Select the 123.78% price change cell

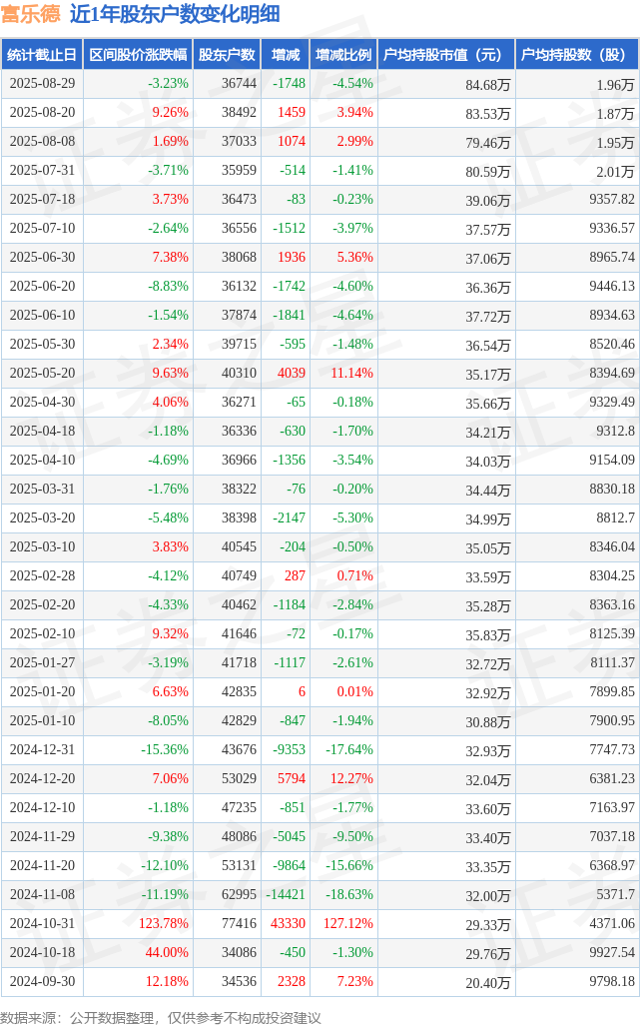164,923
